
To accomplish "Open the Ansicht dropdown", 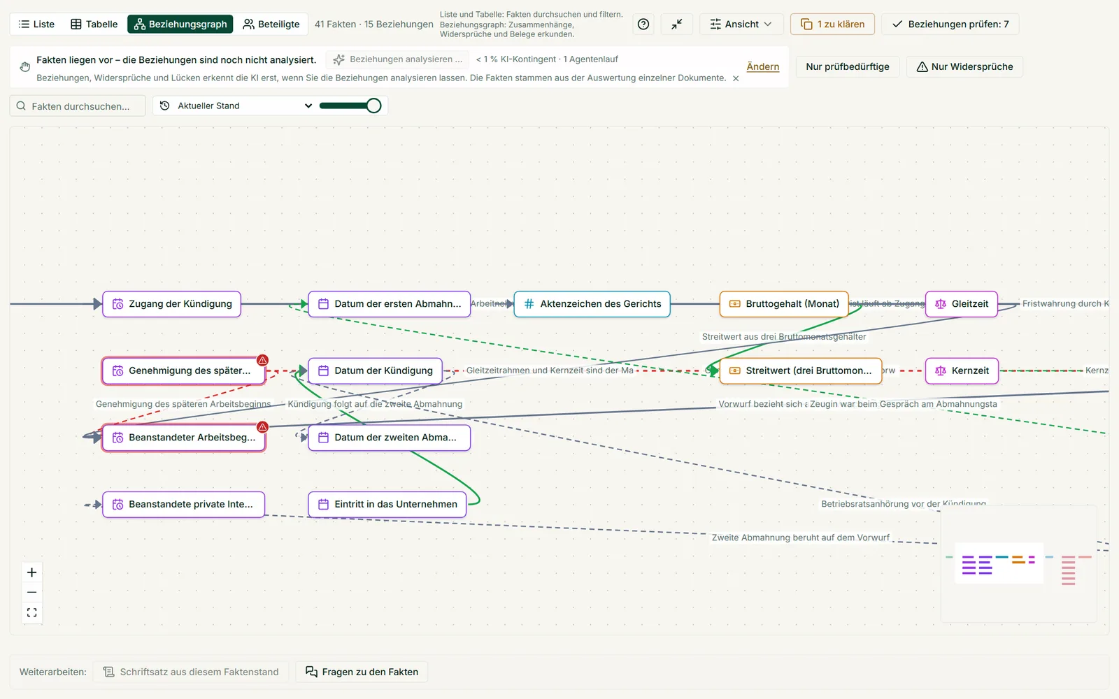I will [741, 24].
